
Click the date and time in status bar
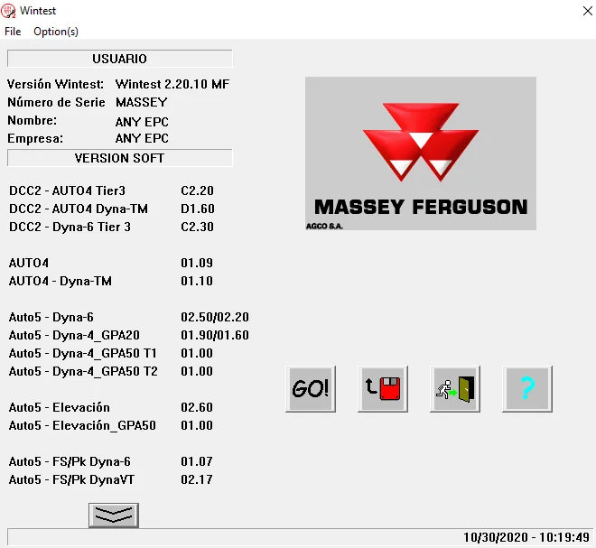click(x=526, y=537)
